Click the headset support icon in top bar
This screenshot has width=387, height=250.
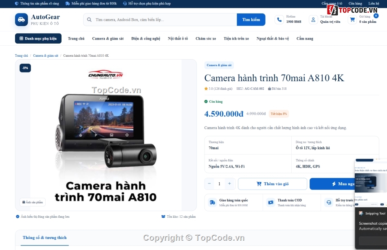pyautogui.click(x=125, y=3)
